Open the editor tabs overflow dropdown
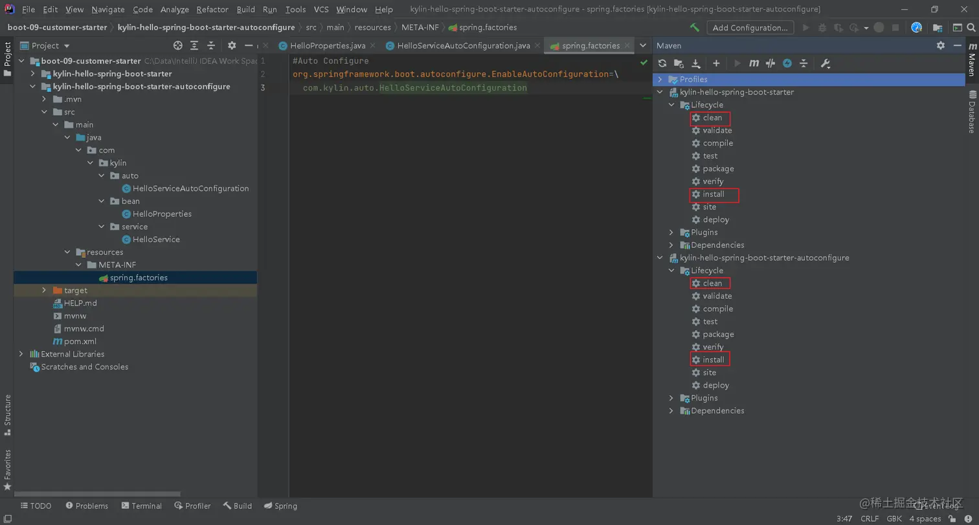 coord(642,45)
